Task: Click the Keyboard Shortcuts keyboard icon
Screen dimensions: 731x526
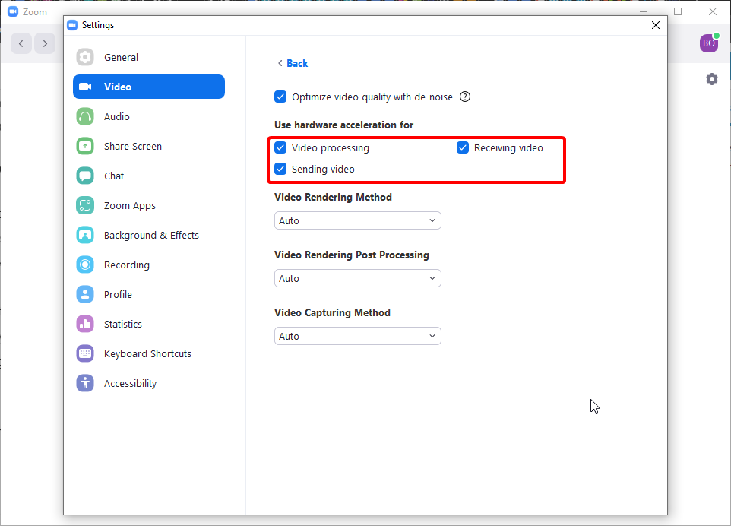Action: click(x=85, y=353)
